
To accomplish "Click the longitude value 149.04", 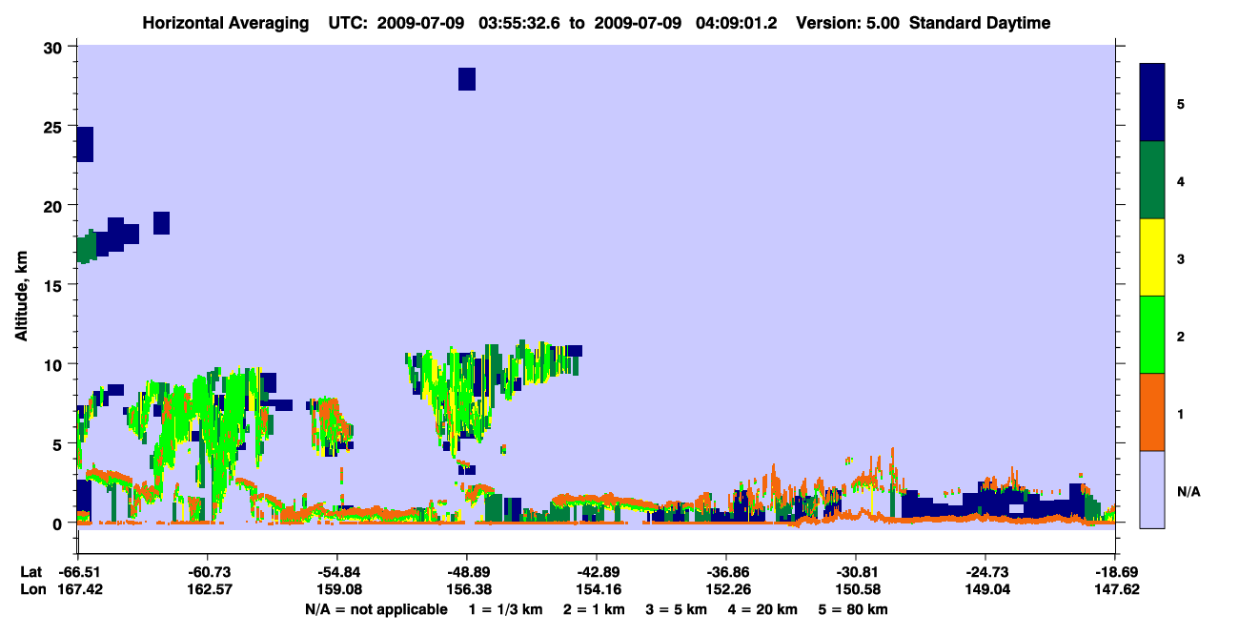I will coord(985,589).
